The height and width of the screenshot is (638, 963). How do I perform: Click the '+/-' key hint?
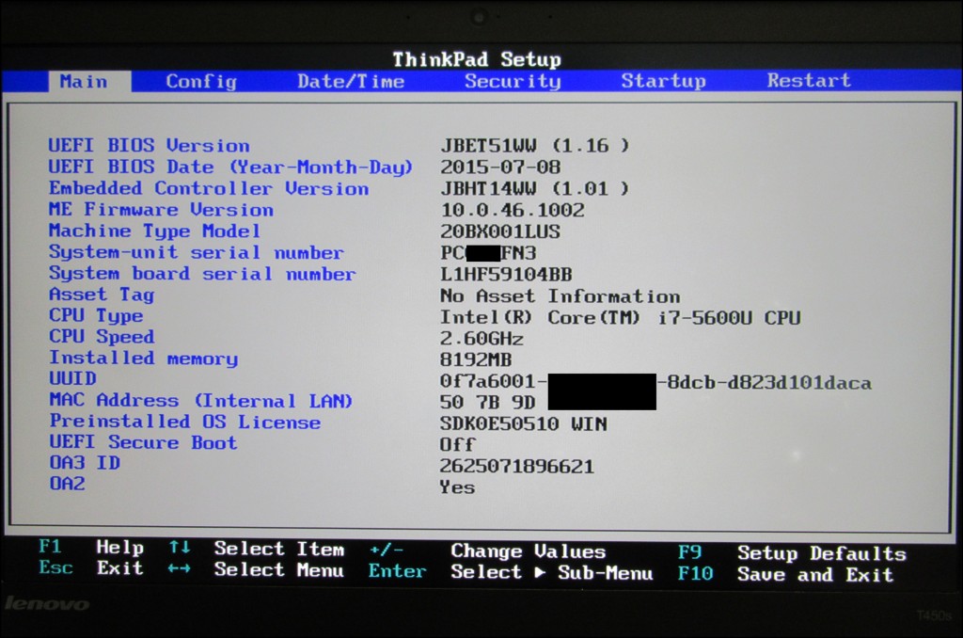[x=387, y=550]
